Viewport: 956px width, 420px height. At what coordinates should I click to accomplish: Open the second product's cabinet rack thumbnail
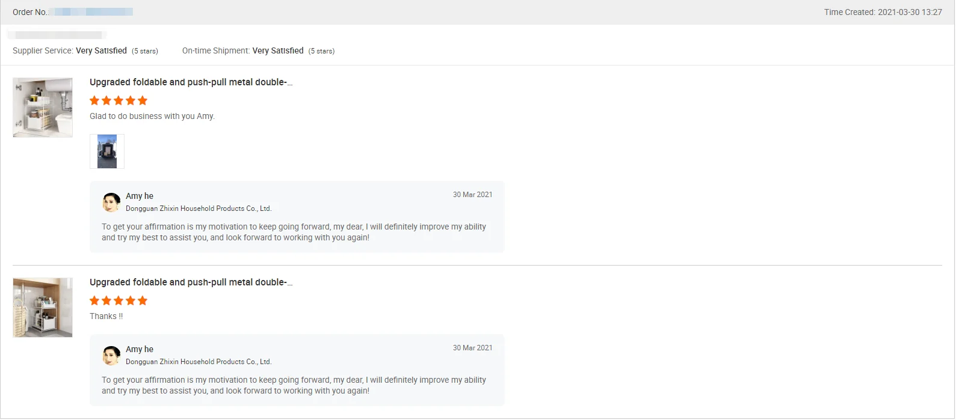pyautogui.click(x=43, y=307)
